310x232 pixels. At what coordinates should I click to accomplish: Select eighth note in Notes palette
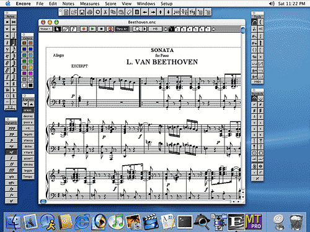click(x=14, y=49)
